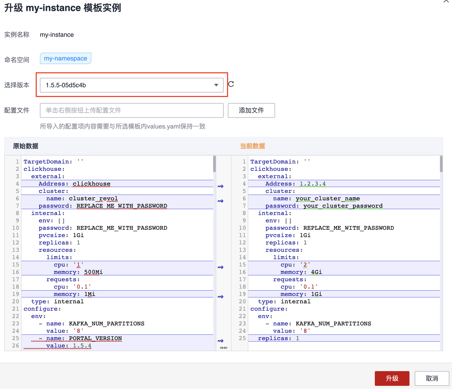
Task: Click the scrollbar of the original data editor
Action: [x=214, y=164]
